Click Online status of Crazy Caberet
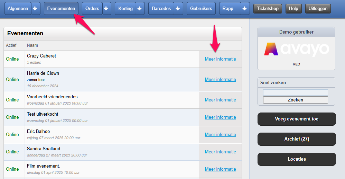This screenshot has height=179, width=345. point(12,59)
